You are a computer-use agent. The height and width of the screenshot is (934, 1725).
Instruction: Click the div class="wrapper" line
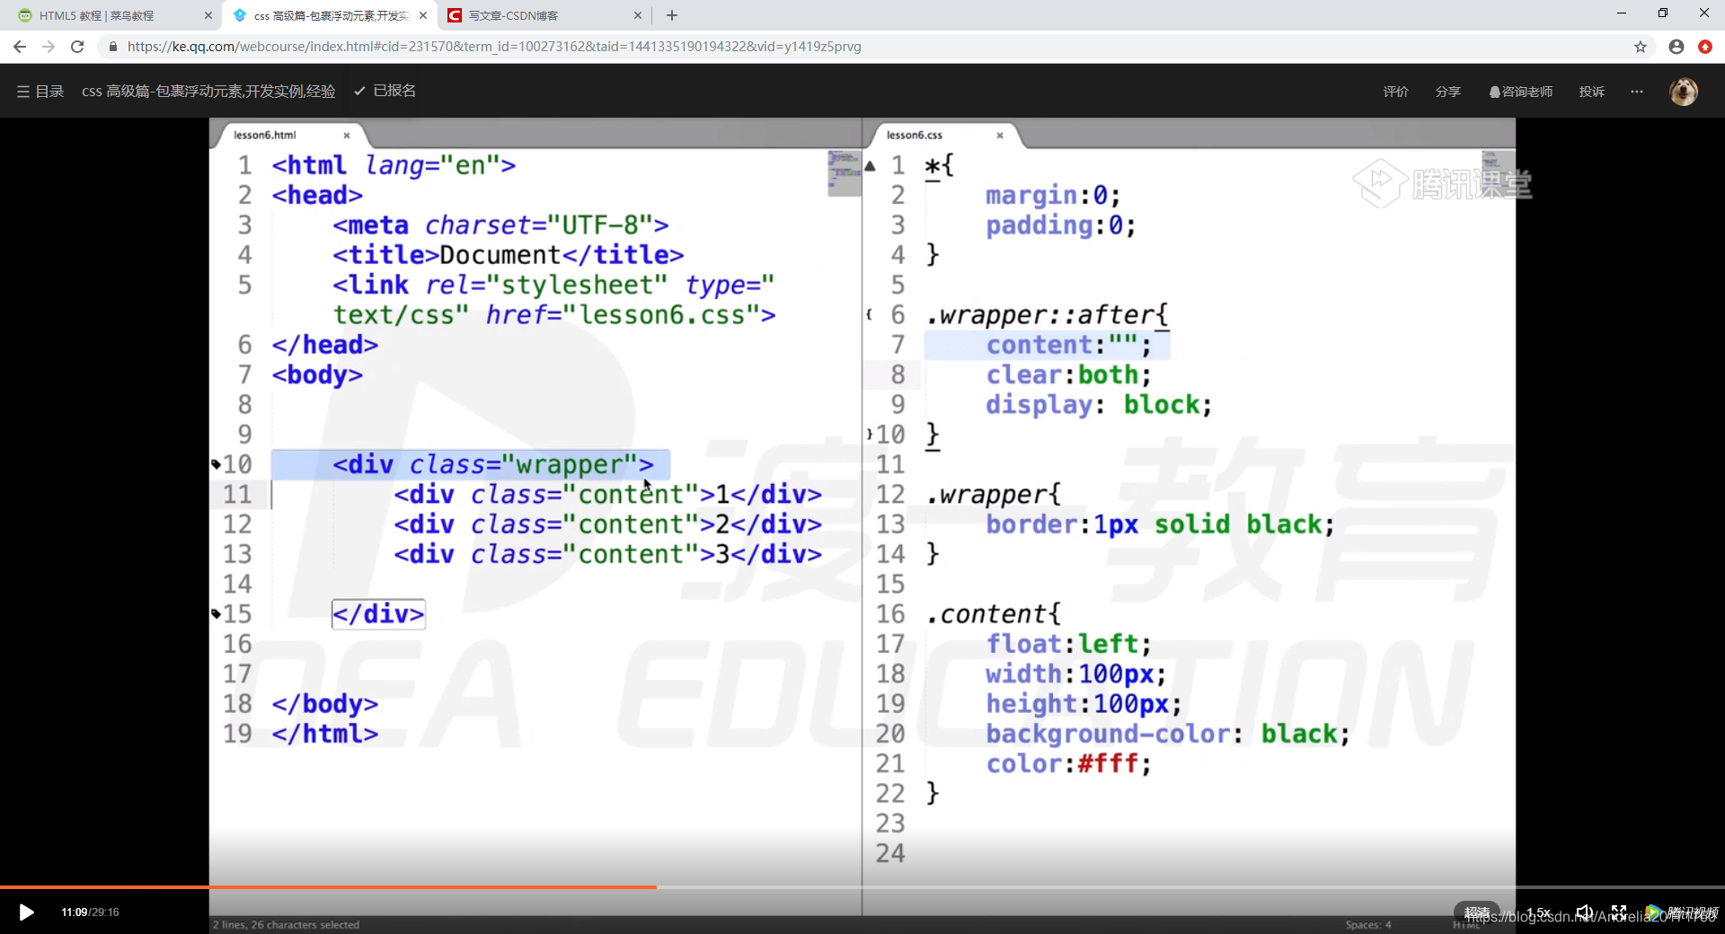[493, 464]
